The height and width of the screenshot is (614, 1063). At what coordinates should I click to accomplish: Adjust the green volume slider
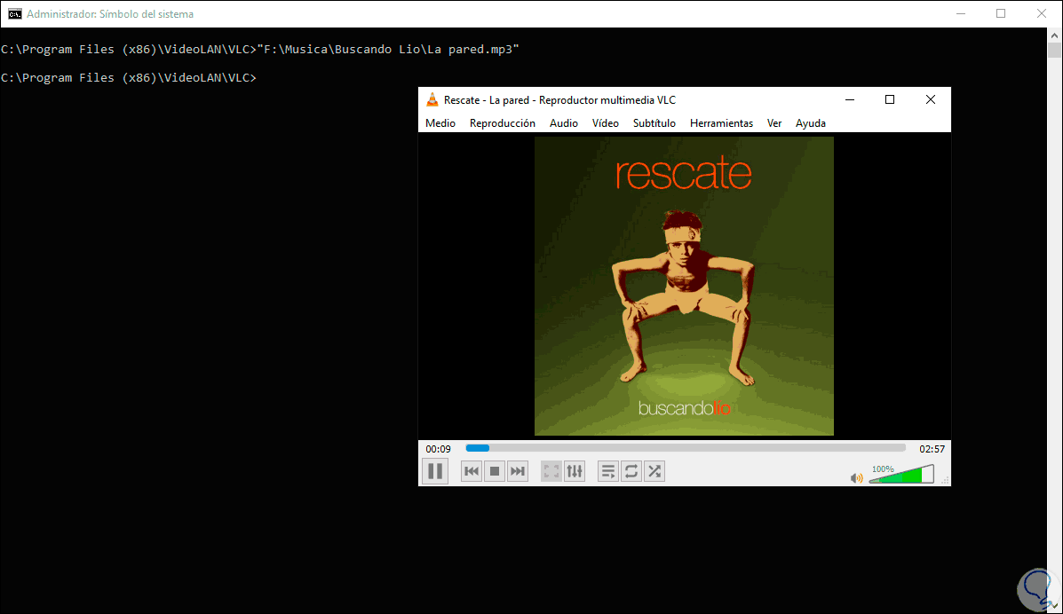point(901,475)
